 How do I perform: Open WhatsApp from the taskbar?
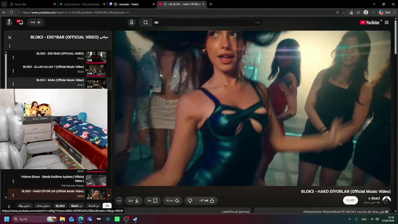tap(117, 219)
